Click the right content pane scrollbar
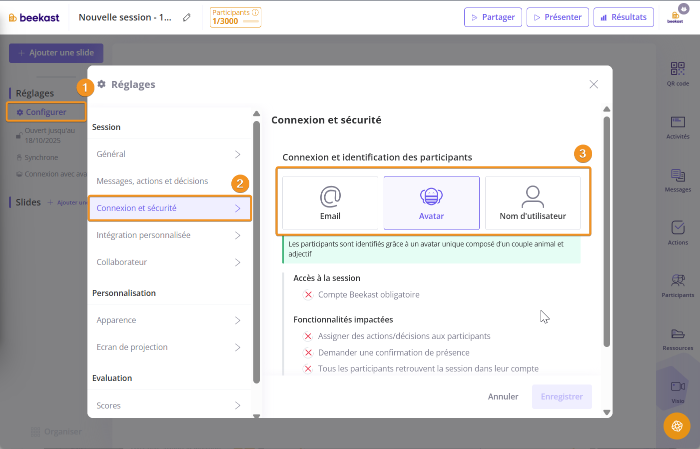The image size is (700, 449). (x=607, y=230)
